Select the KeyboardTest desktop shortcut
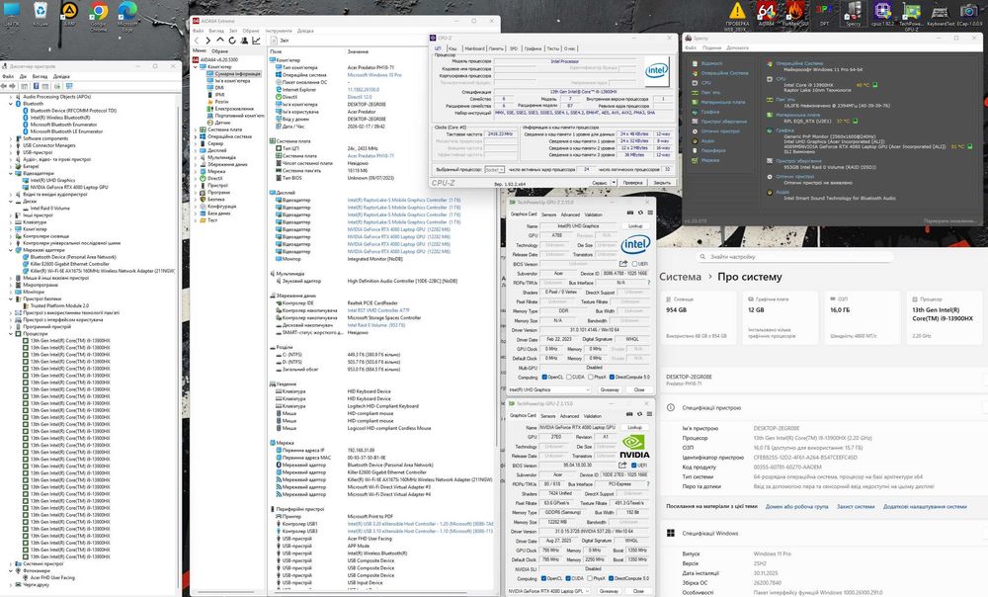The width and height of the screenshot is (988, 597). [x=941, y=14]
